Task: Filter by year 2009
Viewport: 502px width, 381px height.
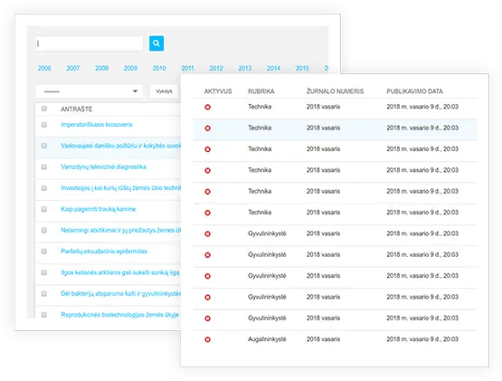Action: (130, 68)
